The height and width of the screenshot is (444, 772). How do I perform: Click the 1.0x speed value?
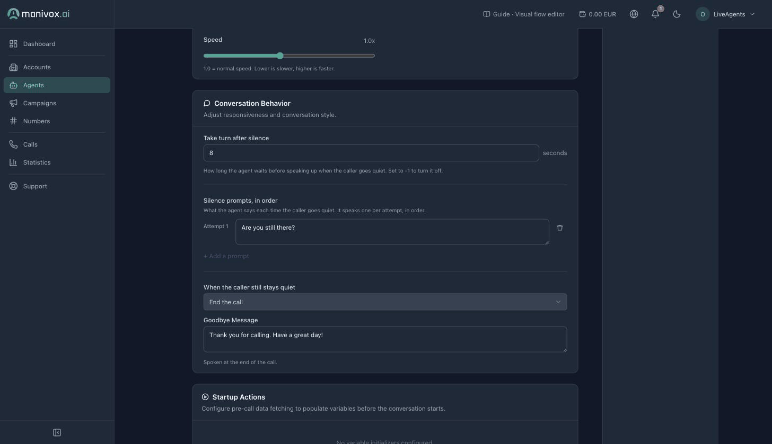tap(369, 41)
